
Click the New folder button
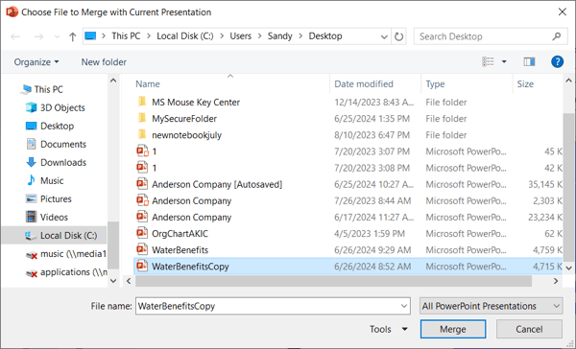[104, 62]
